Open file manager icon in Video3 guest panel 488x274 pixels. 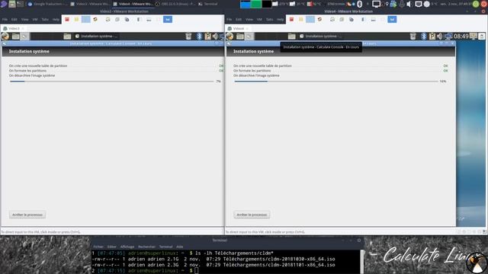(x=15, y=37)
